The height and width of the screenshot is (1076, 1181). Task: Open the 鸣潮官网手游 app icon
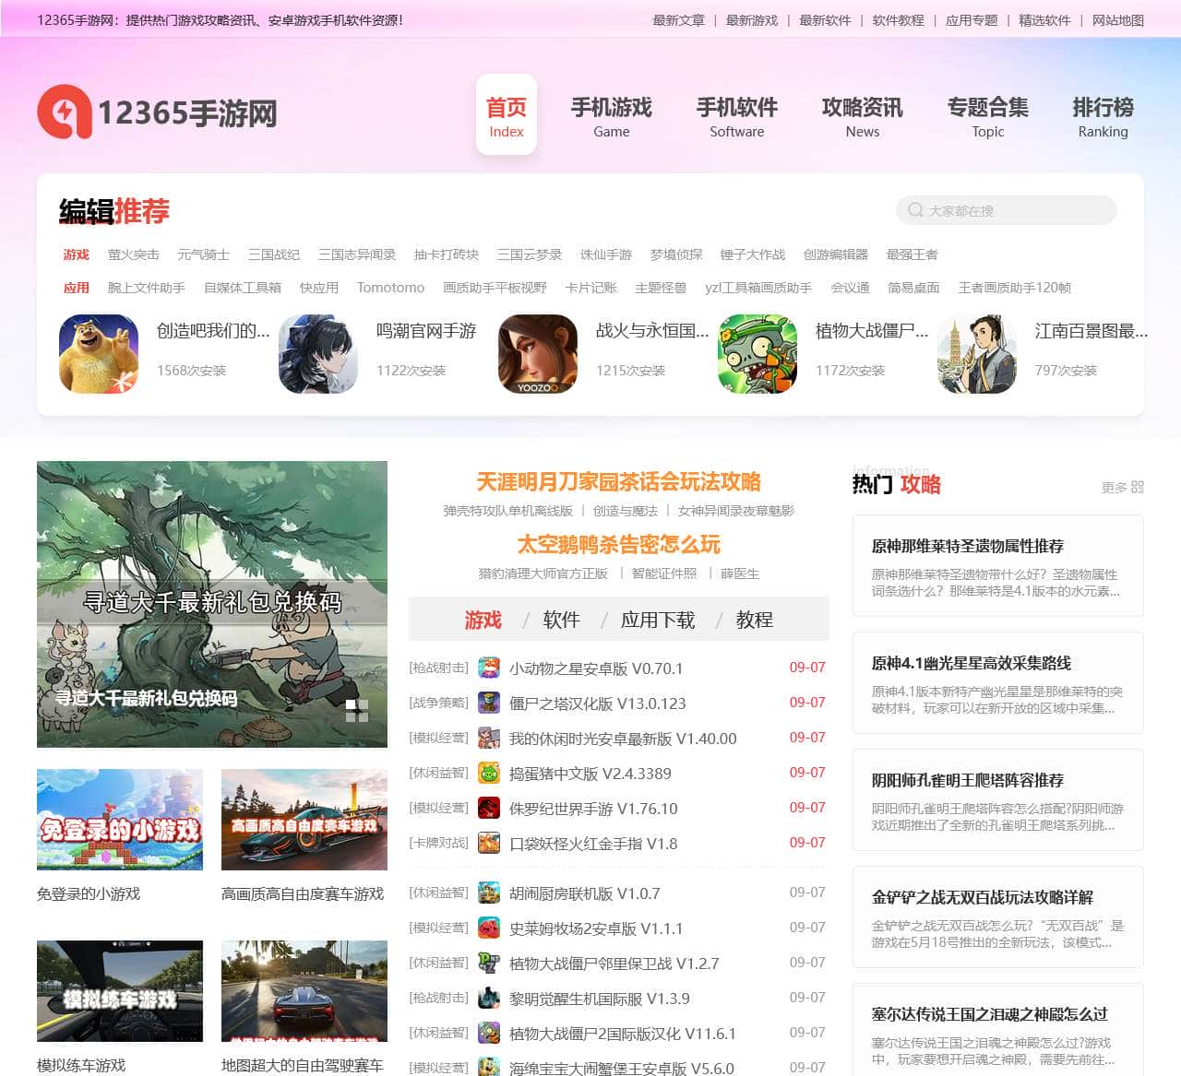318,354
